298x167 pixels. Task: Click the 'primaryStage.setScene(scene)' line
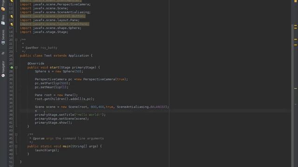tap(62, 119)
